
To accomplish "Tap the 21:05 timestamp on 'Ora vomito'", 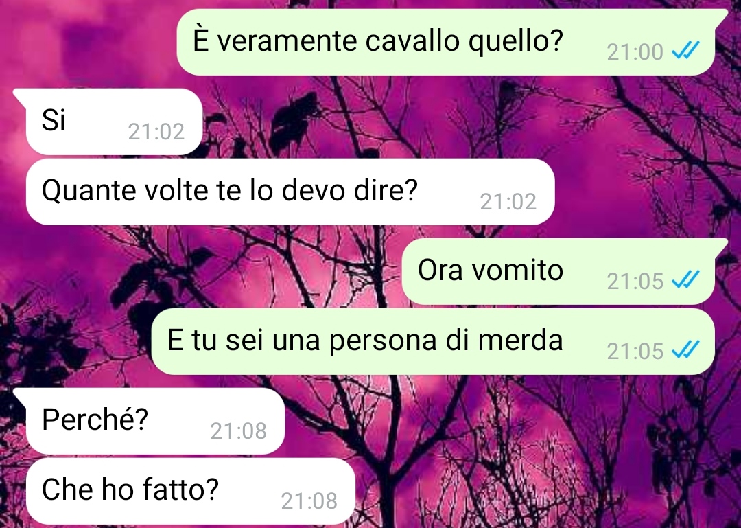I will click(635, 281).
